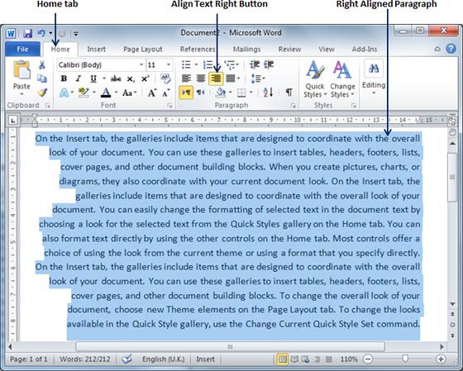463x371 pixels.
Task: Click Page: 1 of 1 in status bar
Action: click(29, 359)
